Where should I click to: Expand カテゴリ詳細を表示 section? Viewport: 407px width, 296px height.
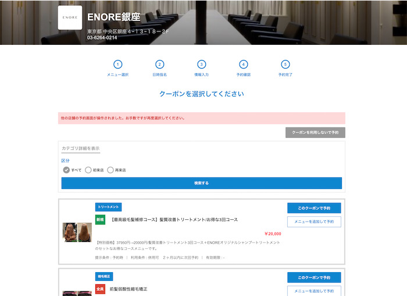click(80, 148)
